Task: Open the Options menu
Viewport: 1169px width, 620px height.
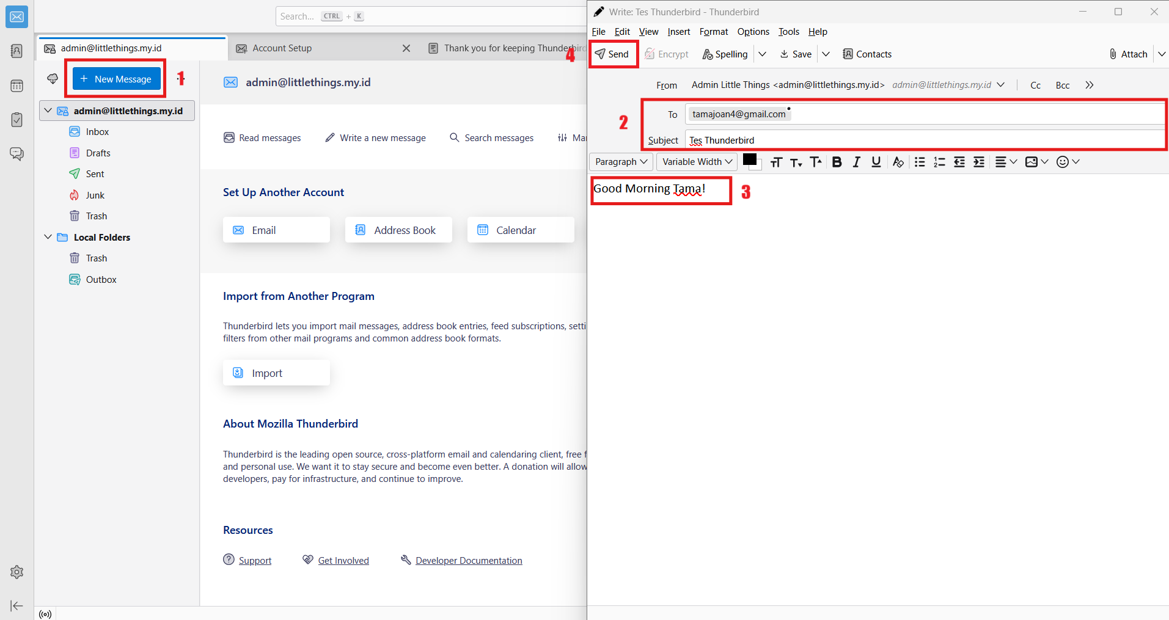Action: 753,32
